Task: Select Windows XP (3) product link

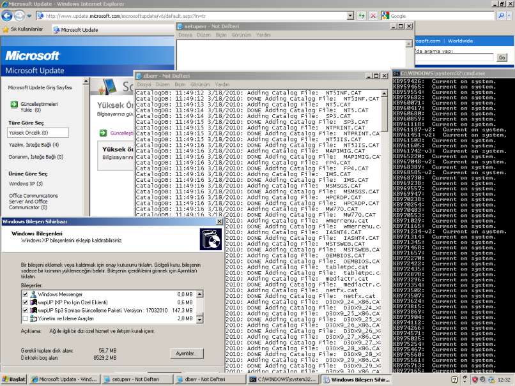Action: 26,184
